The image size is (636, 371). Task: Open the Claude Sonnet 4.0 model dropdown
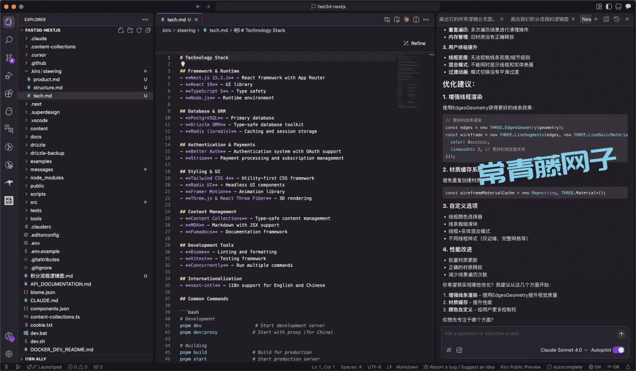(x=564, y=350)
